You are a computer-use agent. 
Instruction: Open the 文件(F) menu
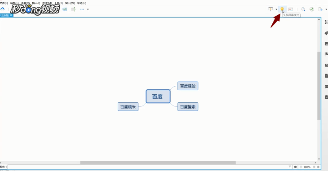(4, 3)
